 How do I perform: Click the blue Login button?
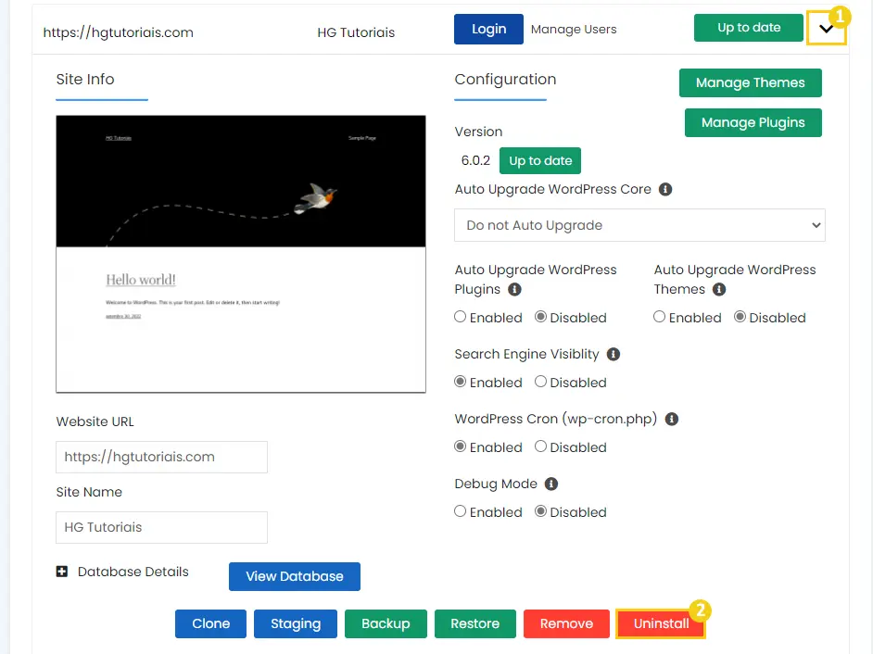tap(488, 29)
